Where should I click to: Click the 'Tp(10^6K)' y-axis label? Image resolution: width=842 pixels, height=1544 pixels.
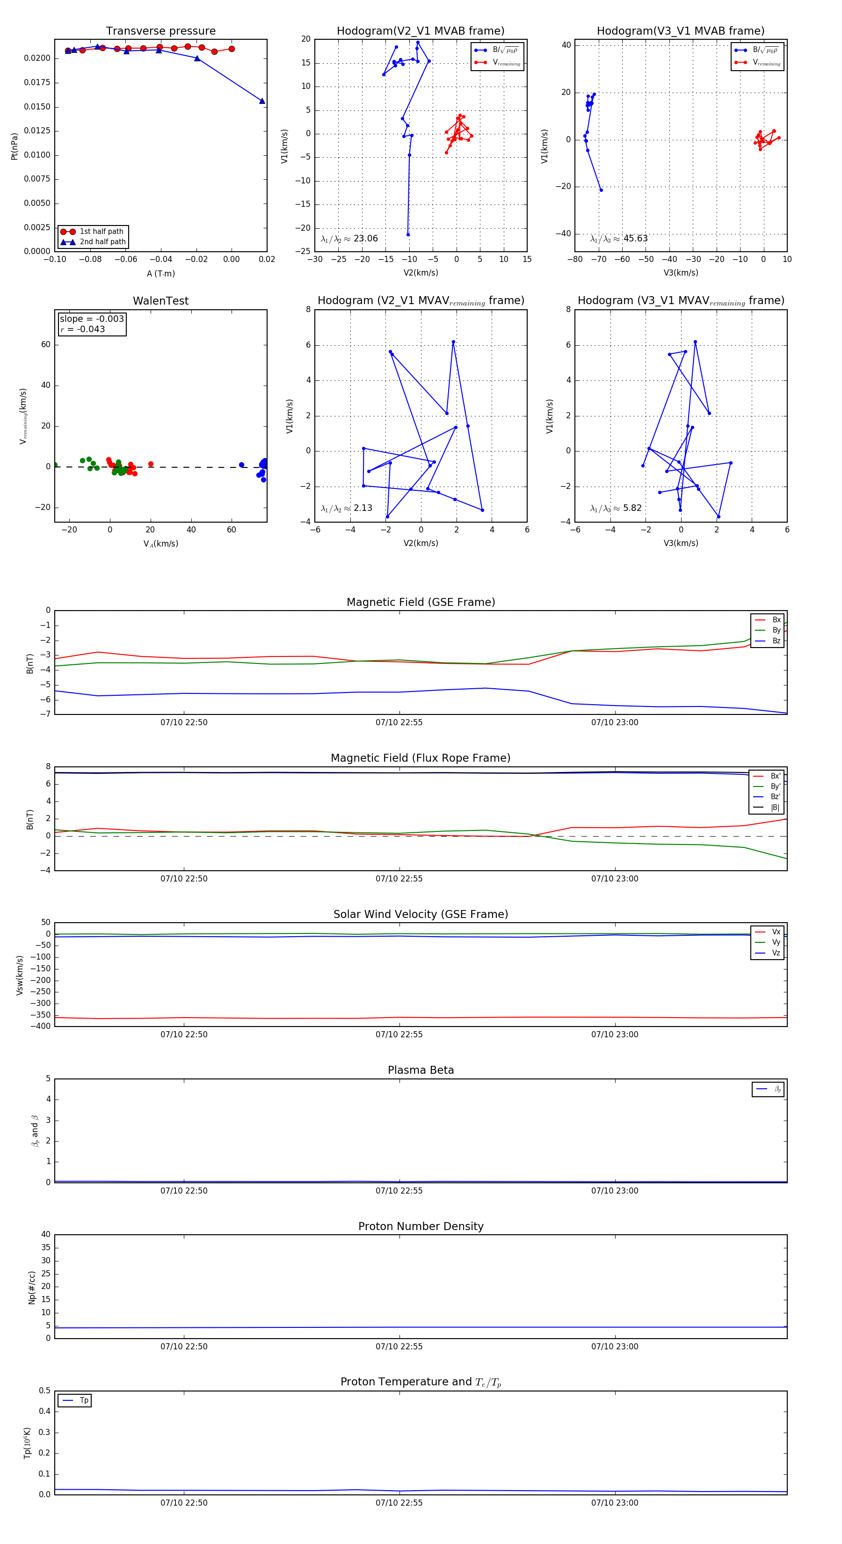(x=27, y=1443)
